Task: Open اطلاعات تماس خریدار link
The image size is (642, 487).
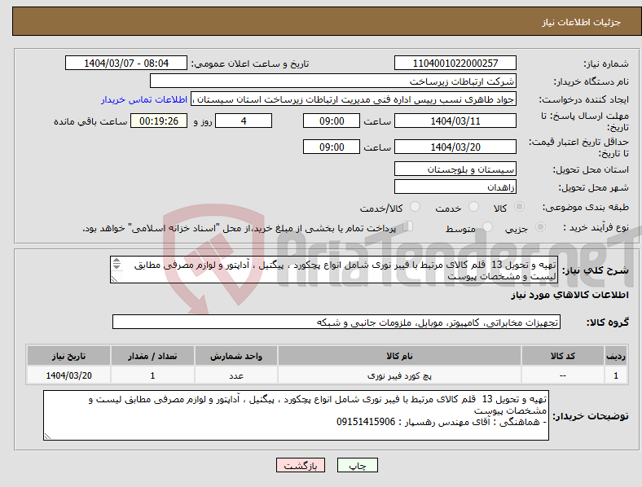Action: (x=144, y=99)
